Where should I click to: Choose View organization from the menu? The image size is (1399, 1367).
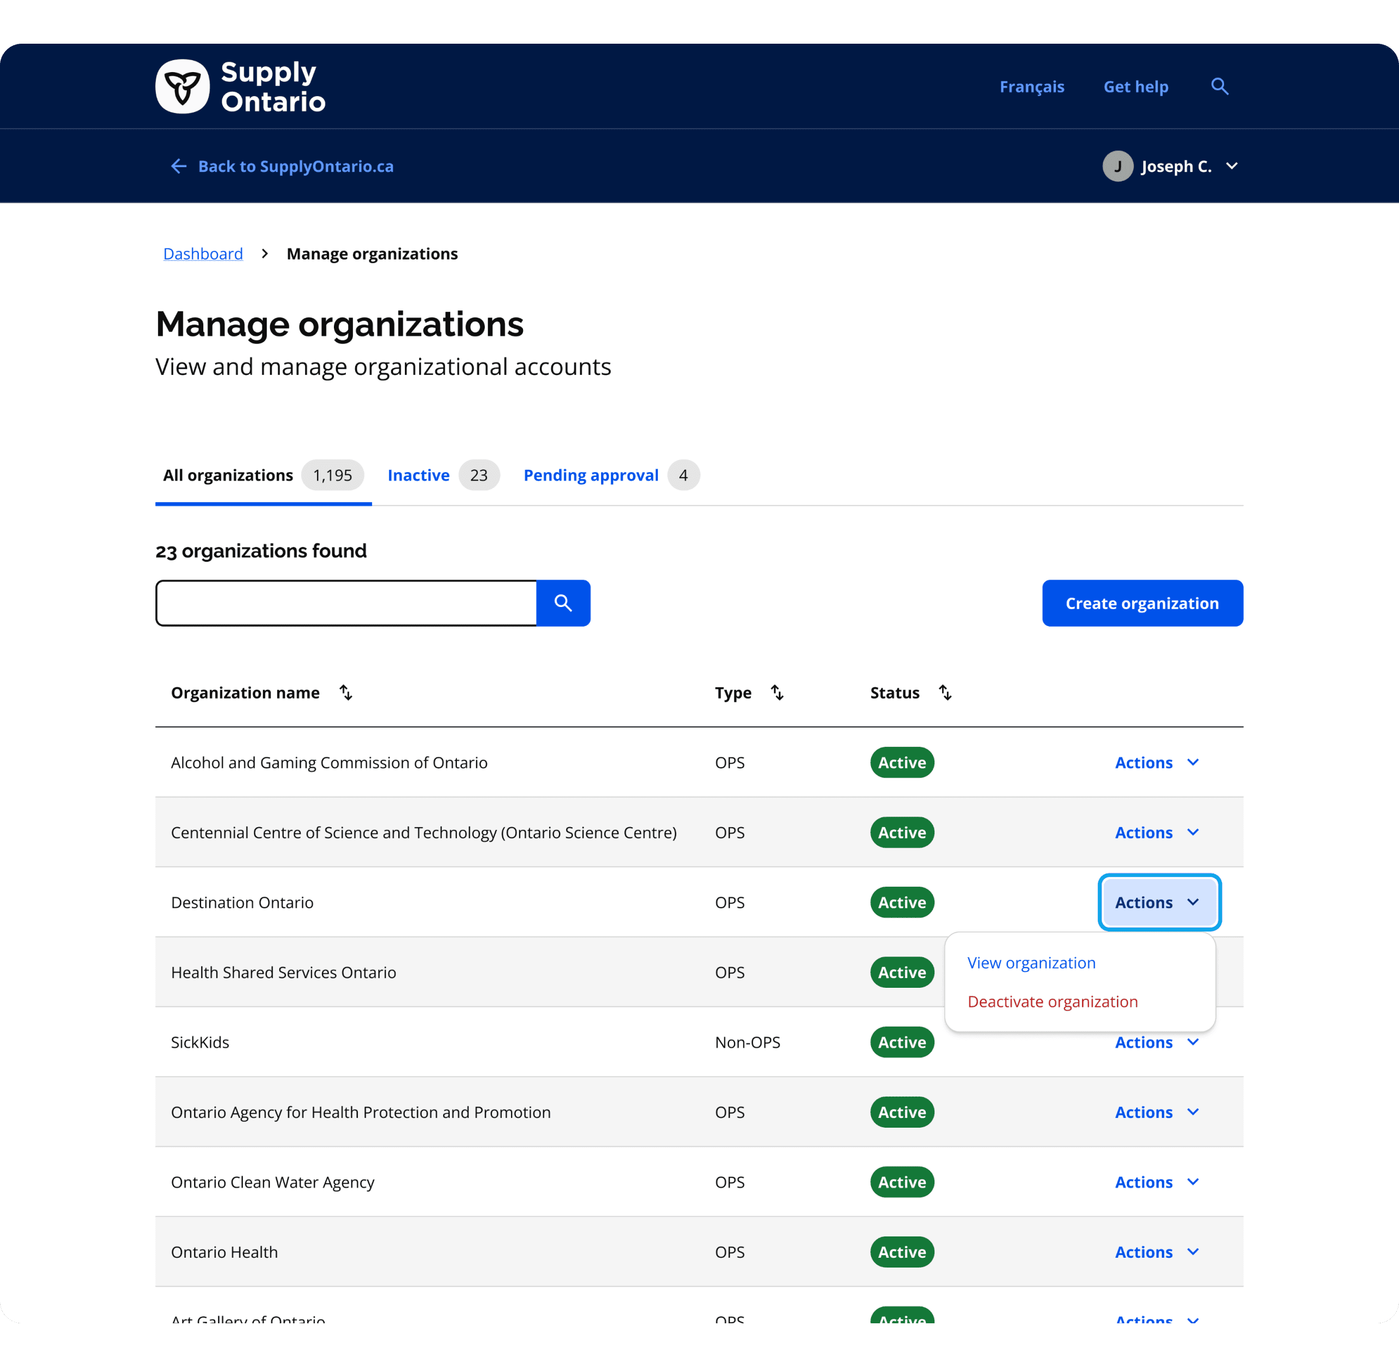click(x=1031, y=963)
